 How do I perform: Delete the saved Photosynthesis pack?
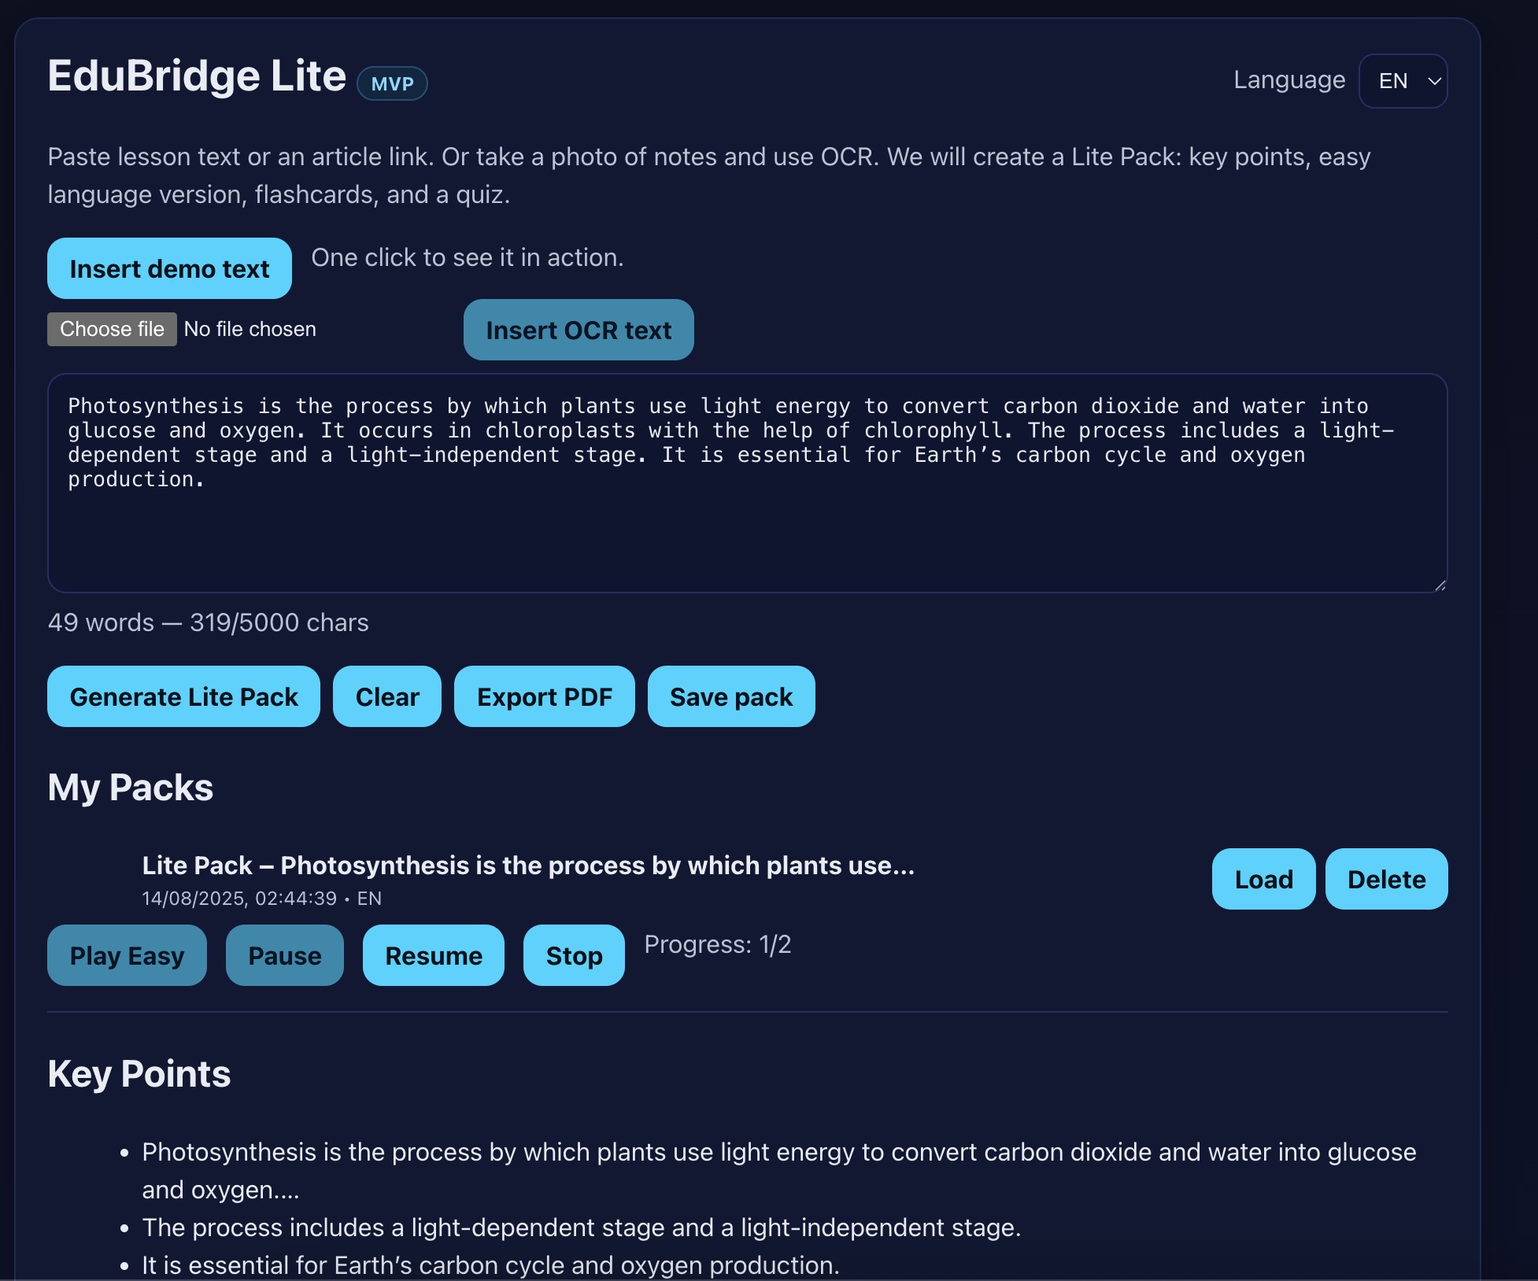click(x=1385, y=879)
